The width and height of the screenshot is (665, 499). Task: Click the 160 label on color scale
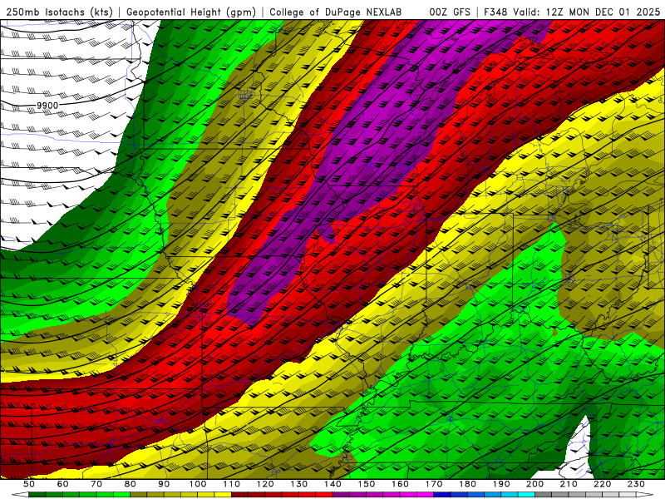pos(400,484)
